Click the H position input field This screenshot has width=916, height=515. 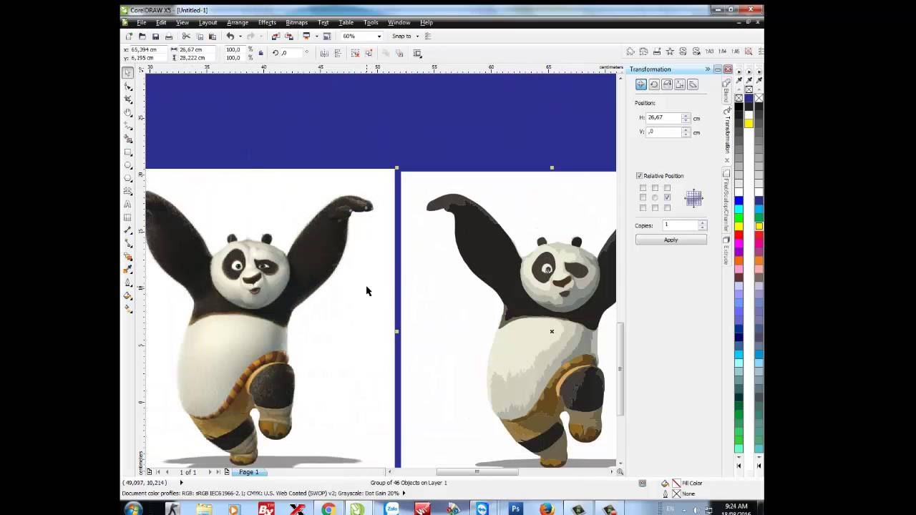(663, 118)
